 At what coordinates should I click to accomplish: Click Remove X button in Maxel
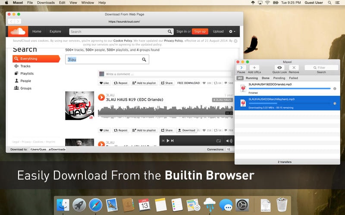point(294,68)
